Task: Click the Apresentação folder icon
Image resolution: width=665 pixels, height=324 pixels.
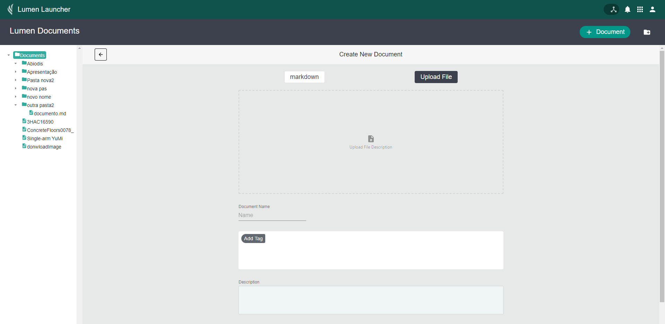Action: coord(24,71)
